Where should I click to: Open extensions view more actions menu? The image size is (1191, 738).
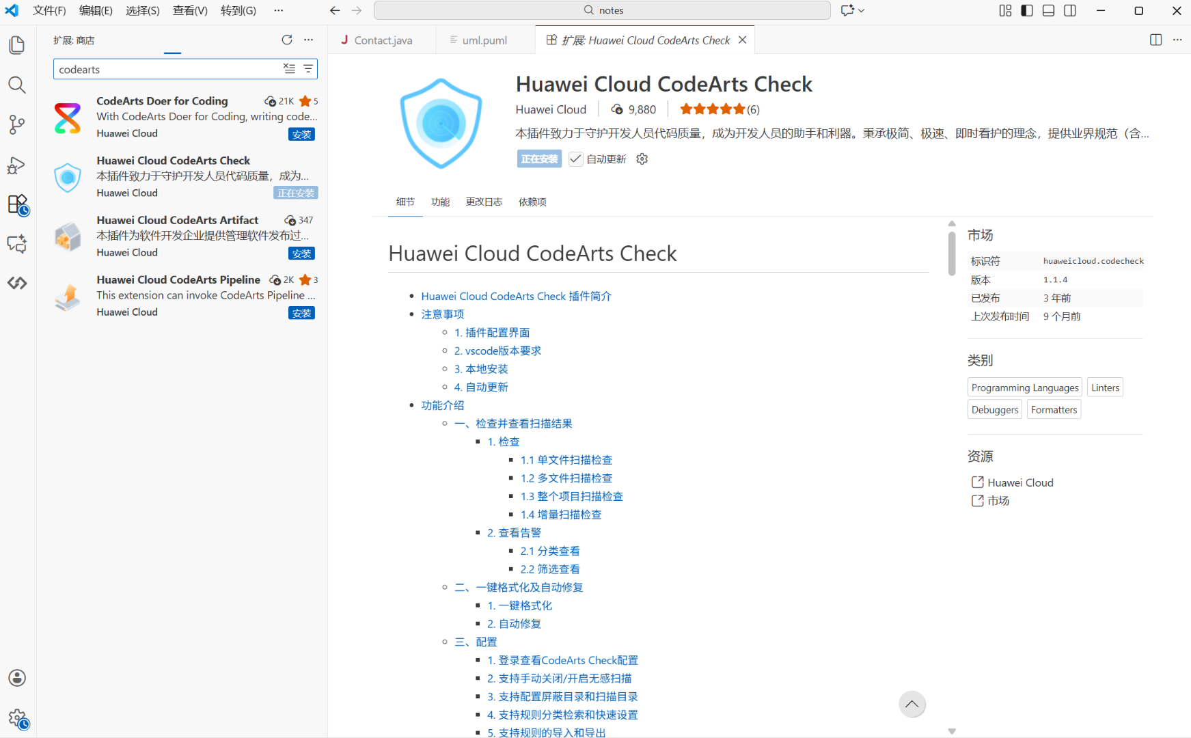point(309,40)
